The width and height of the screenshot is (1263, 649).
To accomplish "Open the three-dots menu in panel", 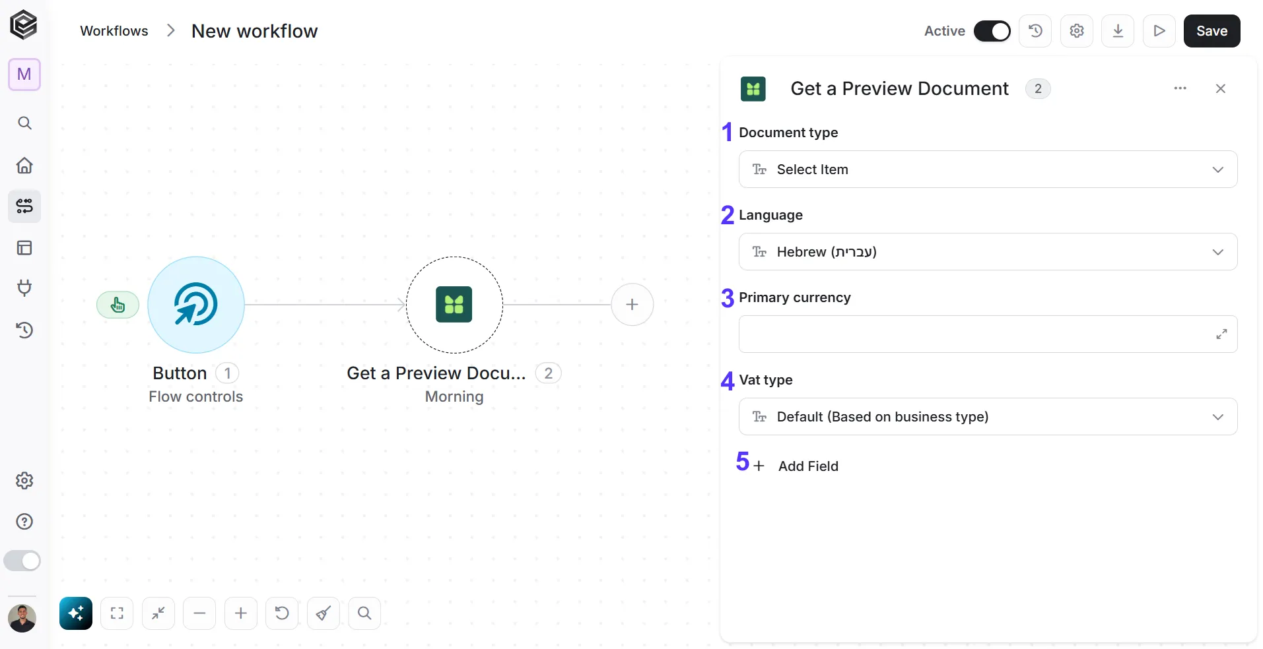I will click(x=1180, y=88).
